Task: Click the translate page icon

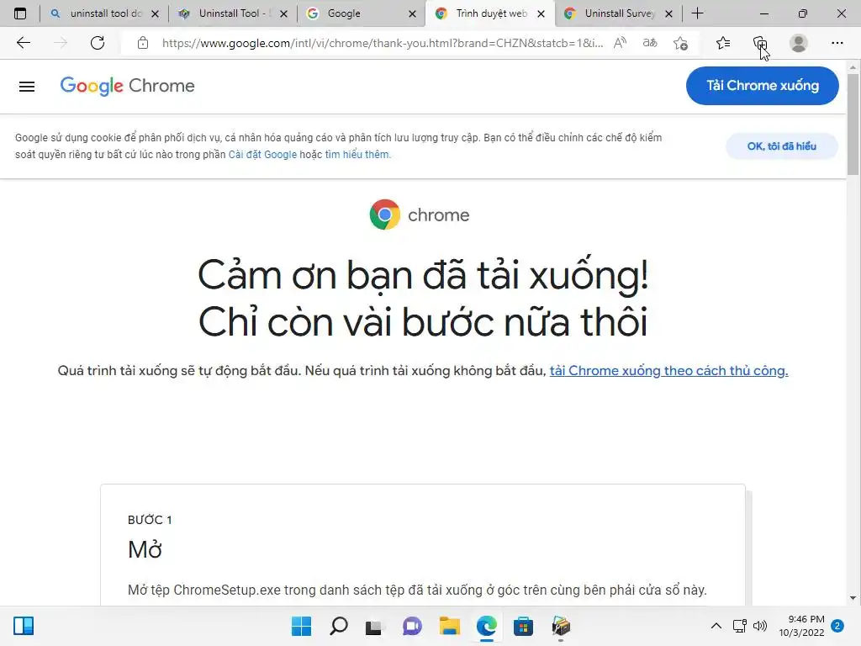Action: pos(650,43)
